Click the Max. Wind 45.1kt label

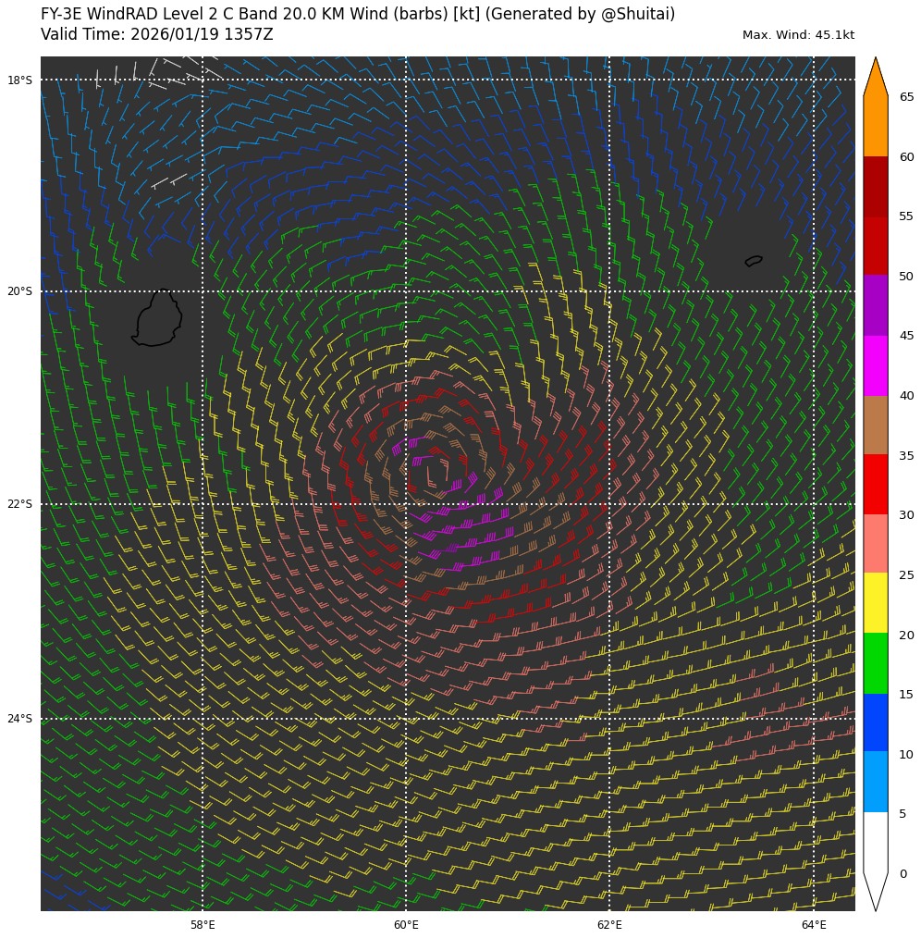tap(798, 35)
